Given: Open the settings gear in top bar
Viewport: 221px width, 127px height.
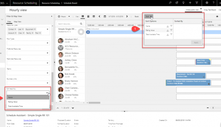Looking at the screenshot, I should 207,3.
